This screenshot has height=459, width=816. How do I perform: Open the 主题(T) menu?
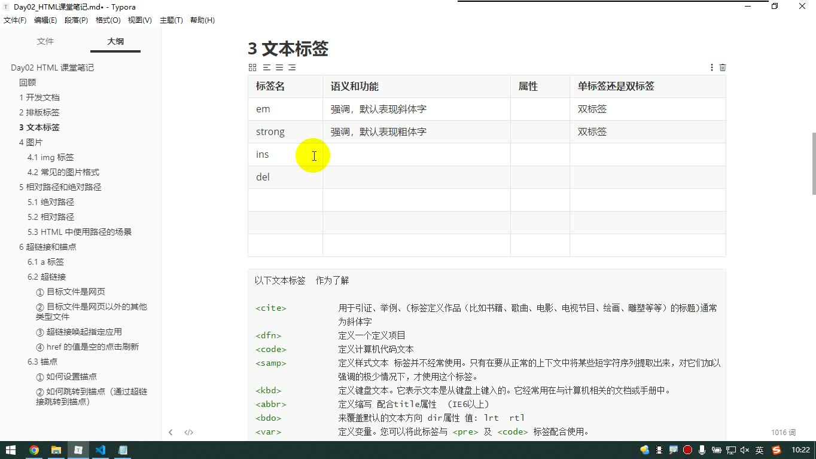(171, 20)
